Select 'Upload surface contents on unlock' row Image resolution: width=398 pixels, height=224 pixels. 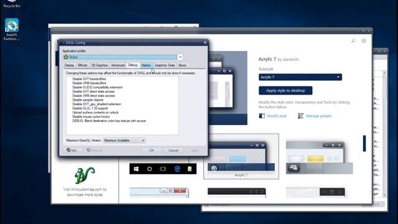pos(95,113)
